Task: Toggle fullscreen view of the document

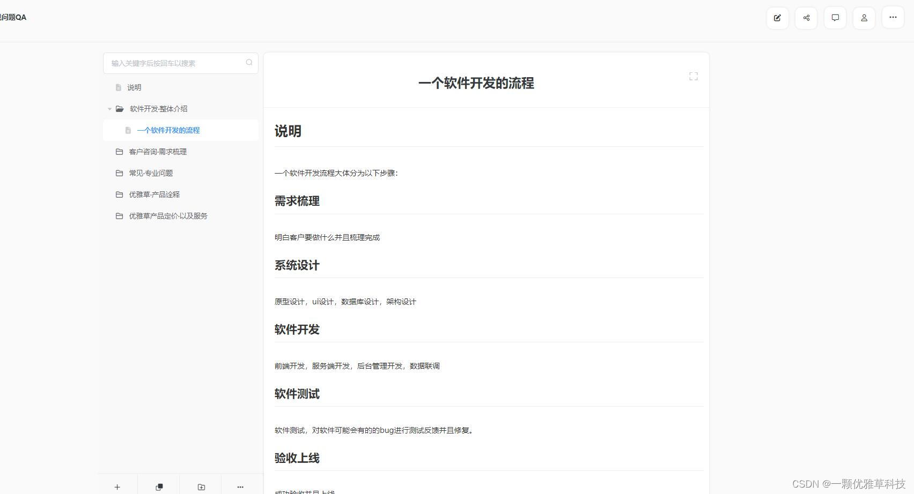Action: [x=694, y=77]
